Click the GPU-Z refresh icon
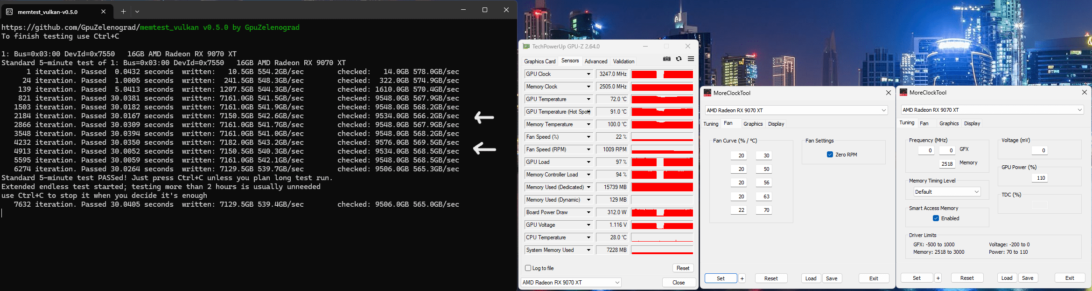Viewport: 1092px width, 291px height. [679, 59]
